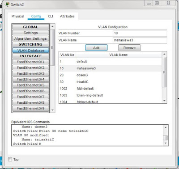This screenshot has width=179, height=169.
Task: Click the Remove VLAN button
Action: [129, 48]
